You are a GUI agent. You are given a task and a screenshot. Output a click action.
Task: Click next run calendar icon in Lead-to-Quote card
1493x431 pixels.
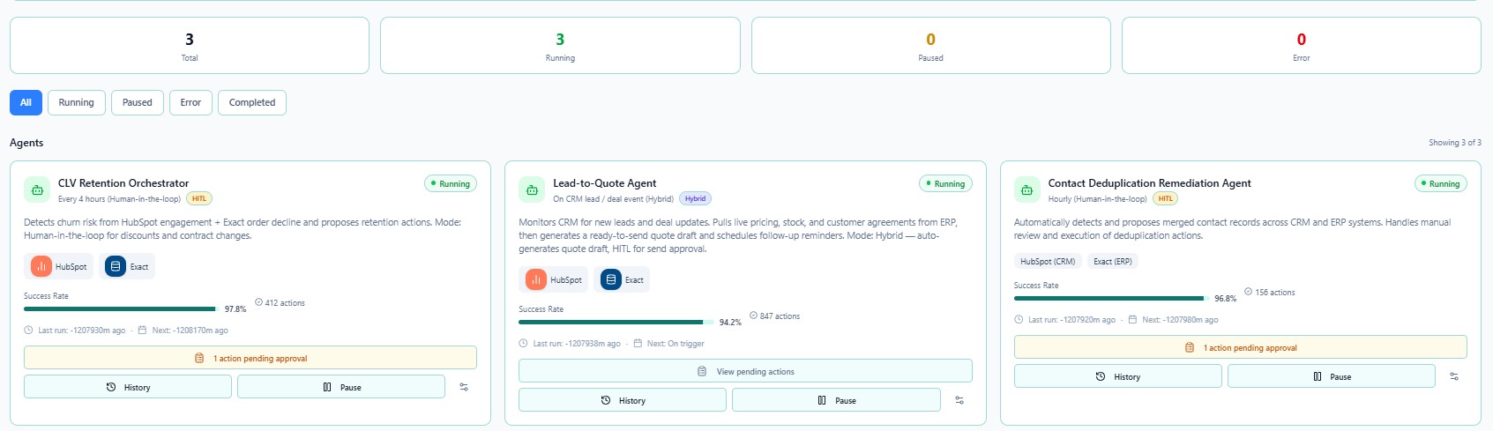(x=638, y=344)
